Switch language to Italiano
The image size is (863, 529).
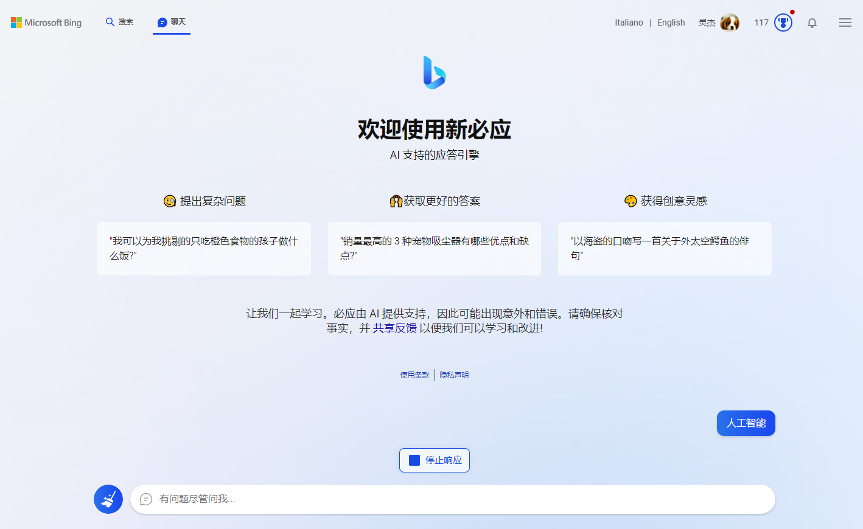point(629,22)
